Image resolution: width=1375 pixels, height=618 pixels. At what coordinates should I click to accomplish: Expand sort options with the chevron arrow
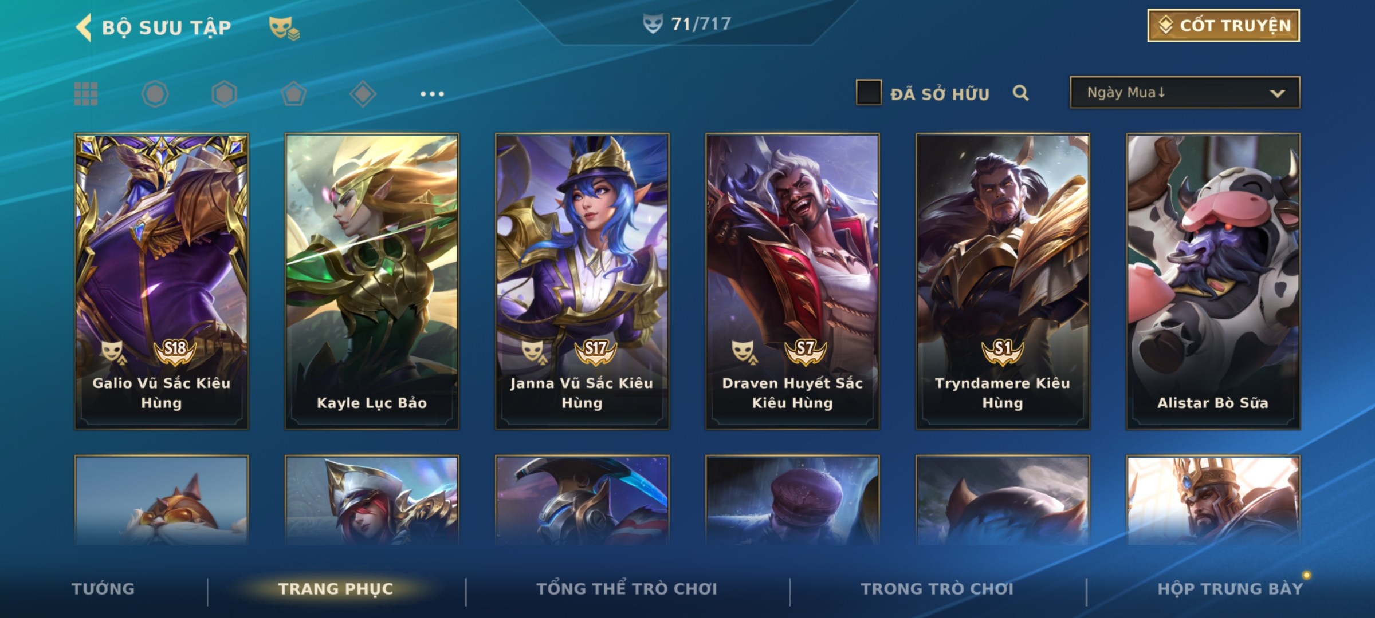point(1277,93)
